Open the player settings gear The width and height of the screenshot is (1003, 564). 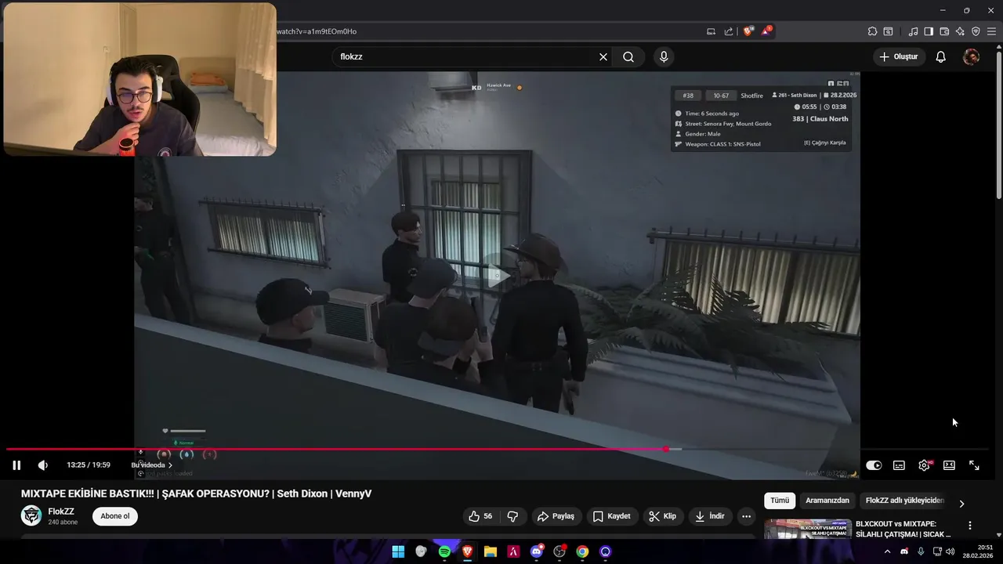925,465
